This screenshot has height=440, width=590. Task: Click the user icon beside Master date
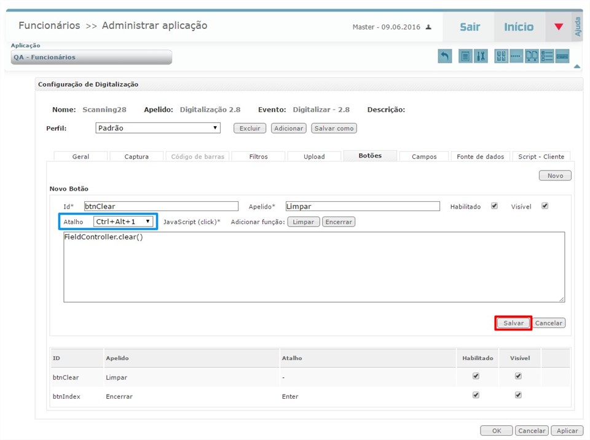[x=428, y=27]
